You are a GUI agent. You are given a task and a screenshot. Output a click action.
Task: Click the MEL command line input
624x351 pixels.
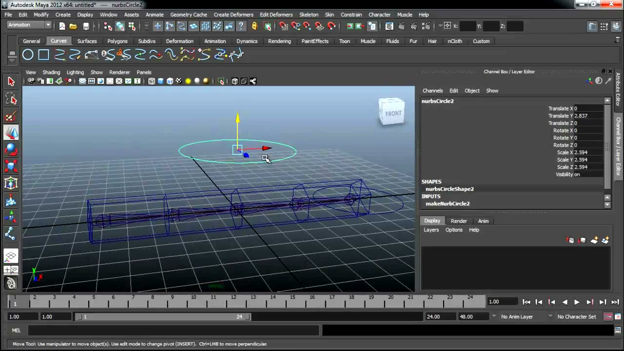point(173,331)
